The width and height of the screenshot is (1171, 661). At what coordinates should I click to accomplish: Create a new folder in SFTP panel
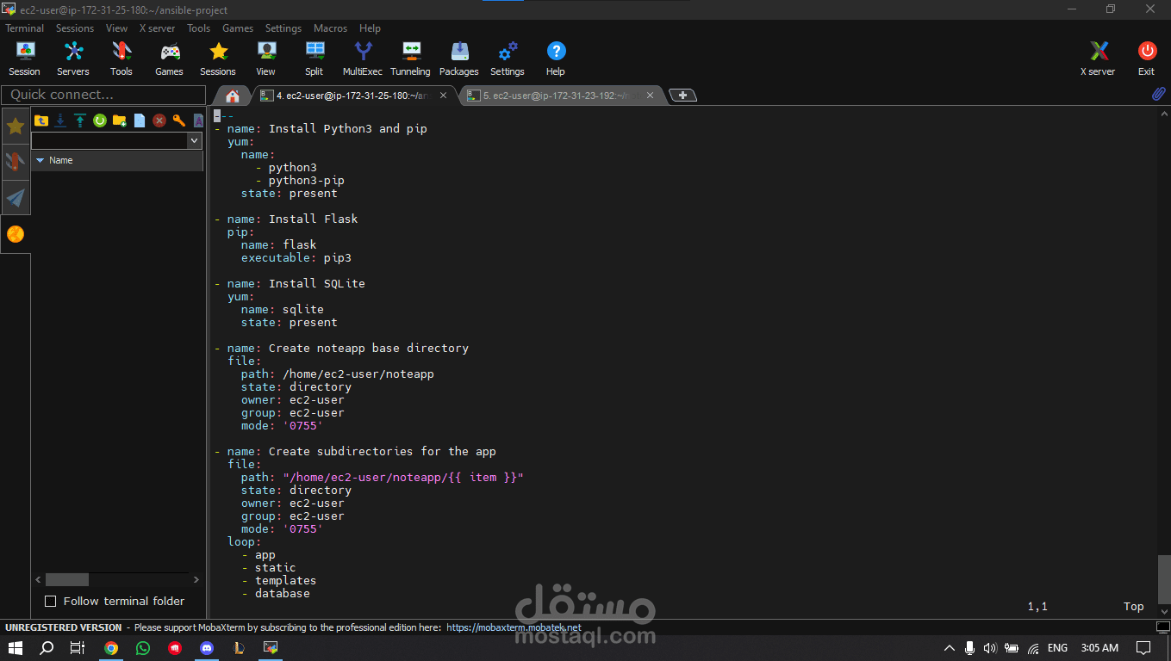120,120
